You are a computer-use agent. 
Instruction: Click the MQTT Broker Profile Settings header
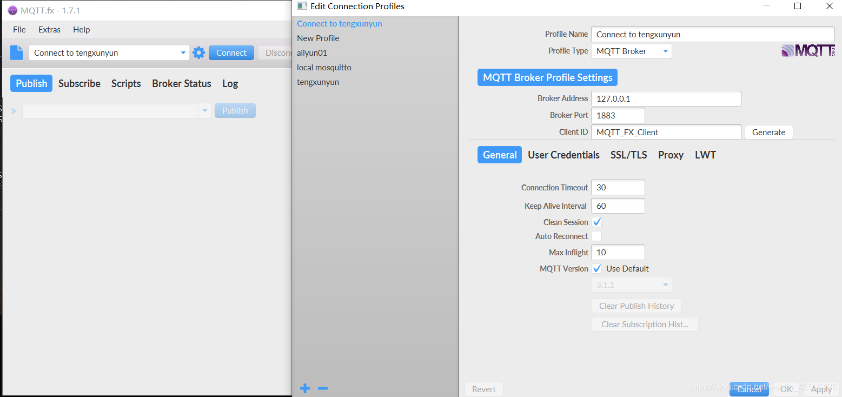[547, 77]
